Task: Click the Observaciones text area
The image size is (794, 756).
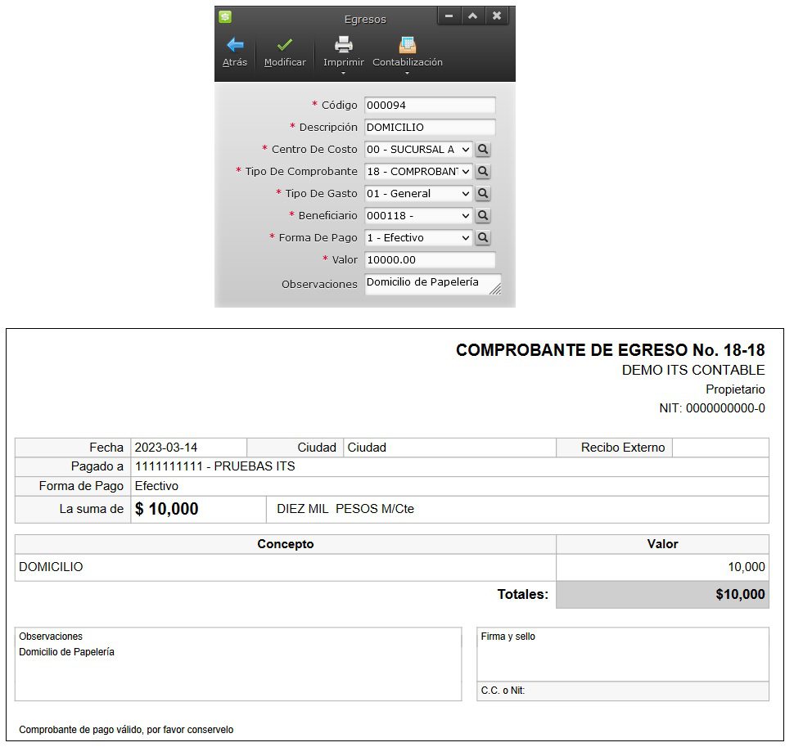Action: point(433,285)
